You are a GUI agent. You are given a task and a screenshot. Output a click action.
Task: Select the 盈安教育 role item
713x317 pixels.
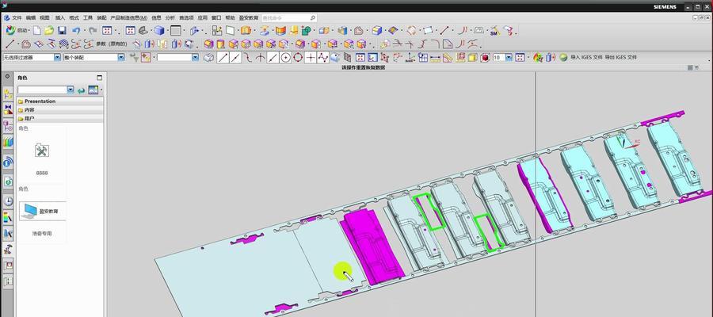click(x=42, y=211)
